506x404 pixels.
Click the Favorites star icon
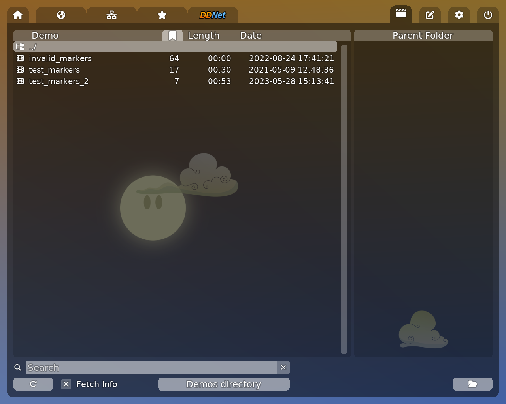(162, 15)
